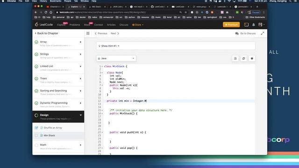
Task: Toggle the hamburger sidebar menu
Action: pyautogui.click(x=88, y=33)
